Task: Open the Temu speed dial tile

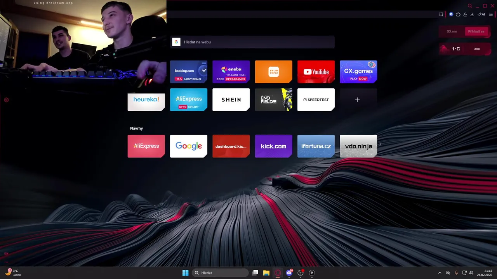Action: pyautogui.click(x=273, y=72)
